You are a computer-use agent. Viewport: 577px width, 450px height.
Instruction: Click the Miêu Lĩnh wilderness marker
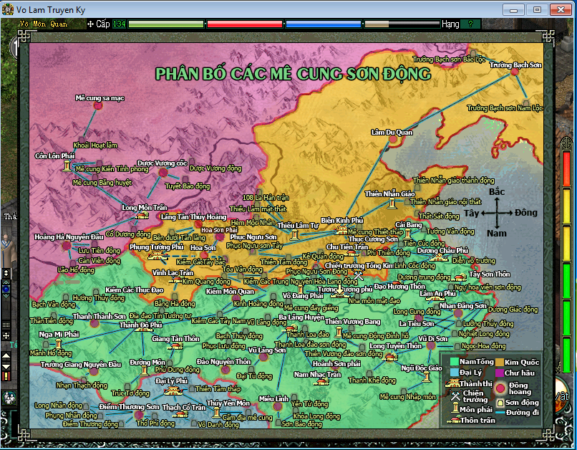tap(278, 406)
